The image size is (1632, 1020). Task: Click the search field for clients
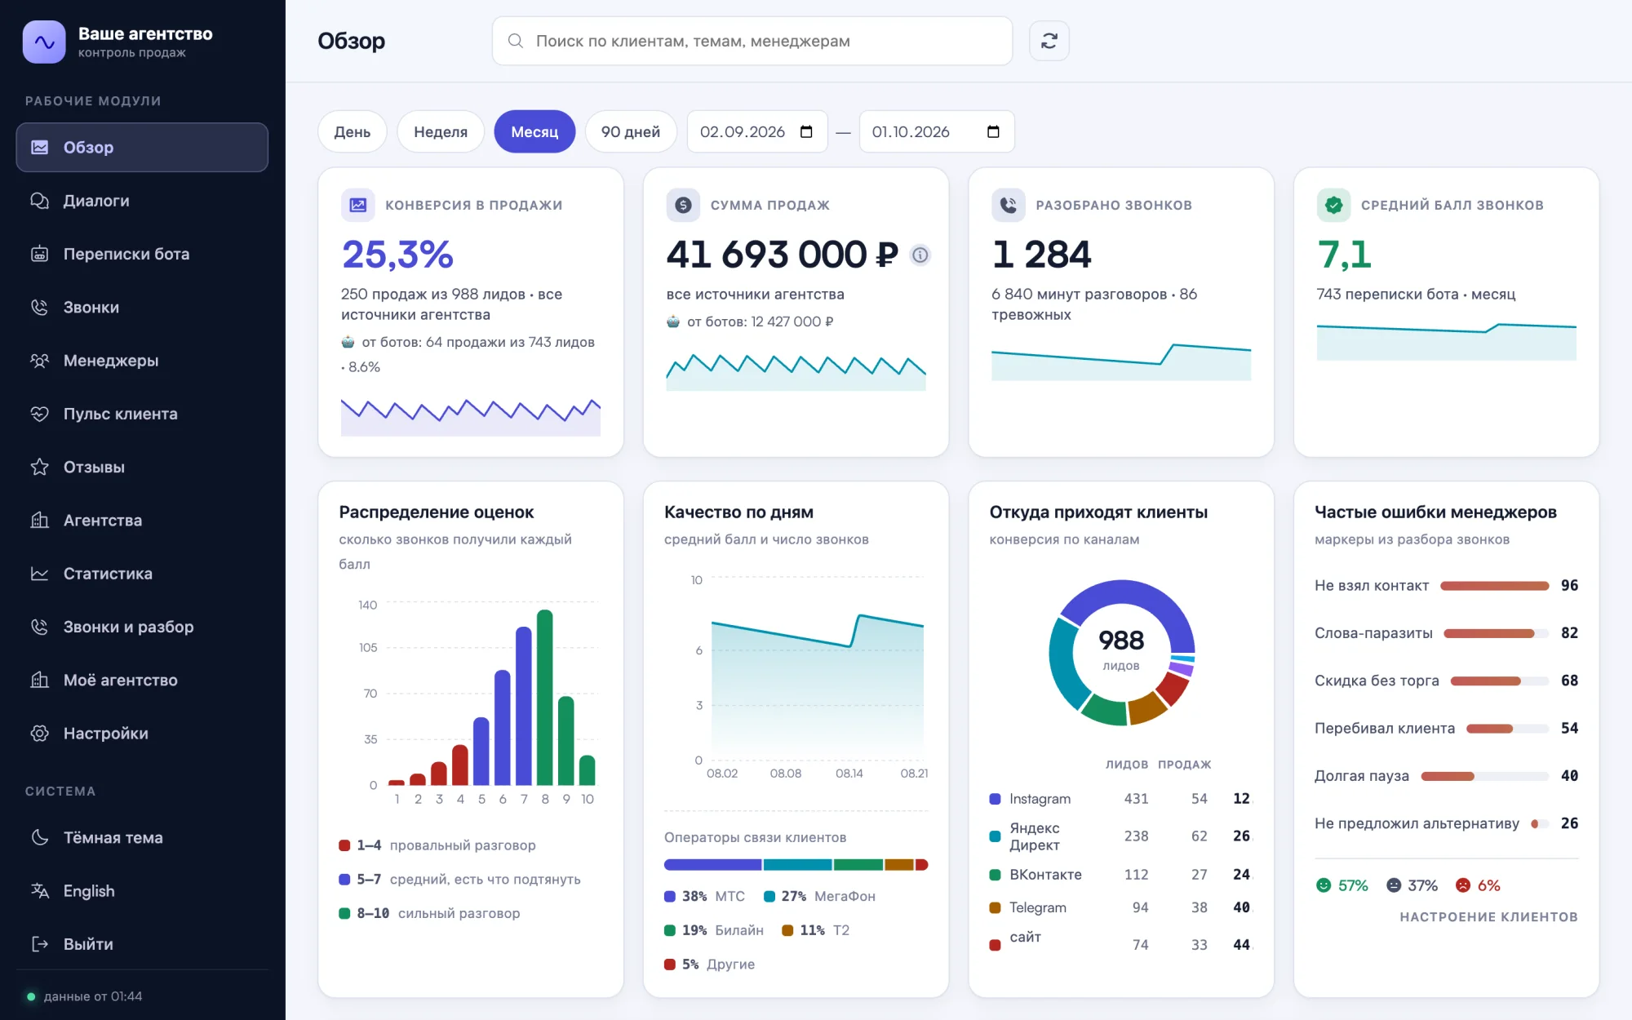coord(752,41)
